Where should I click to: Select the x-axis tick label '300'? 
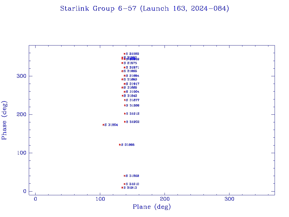click(x=229, y=199)
